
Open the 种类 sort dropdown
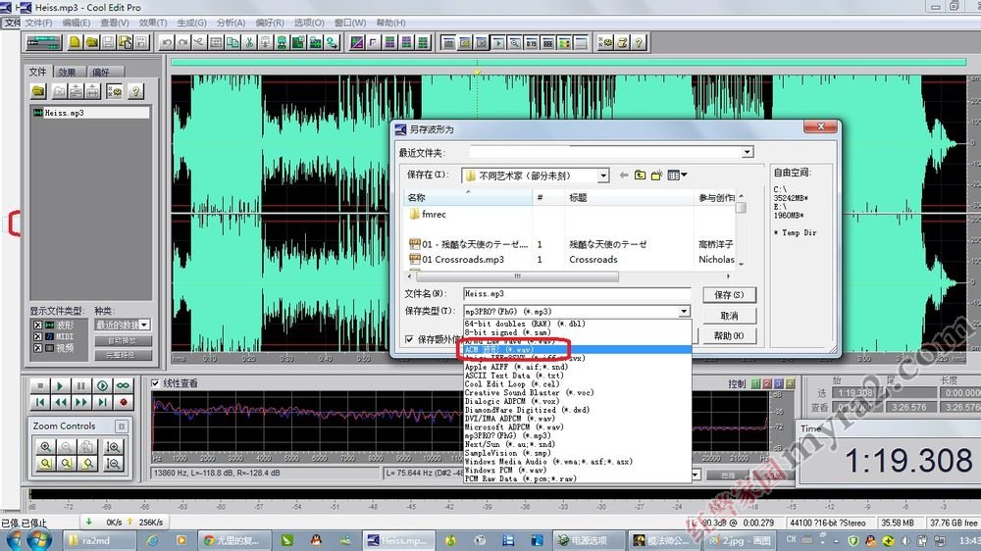[x=144, y=325]
